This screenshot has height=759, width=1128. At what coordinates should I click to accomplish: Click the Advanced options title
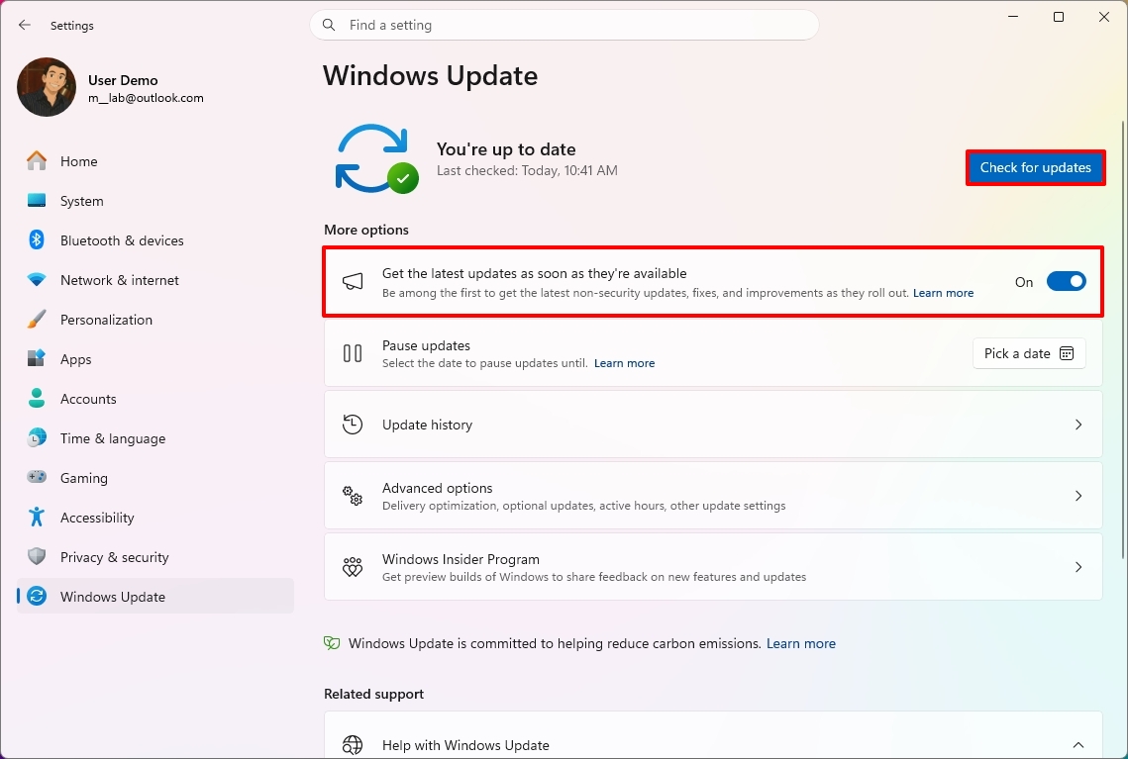point(438,488)
